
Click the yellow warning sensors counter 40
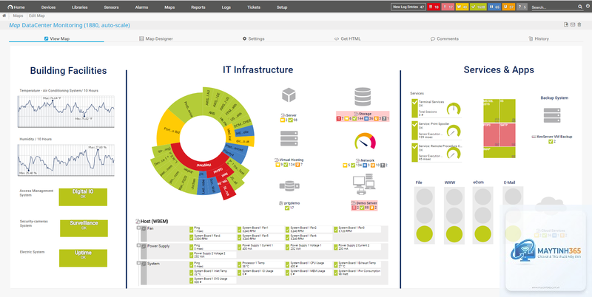click(x=462, y=7)
